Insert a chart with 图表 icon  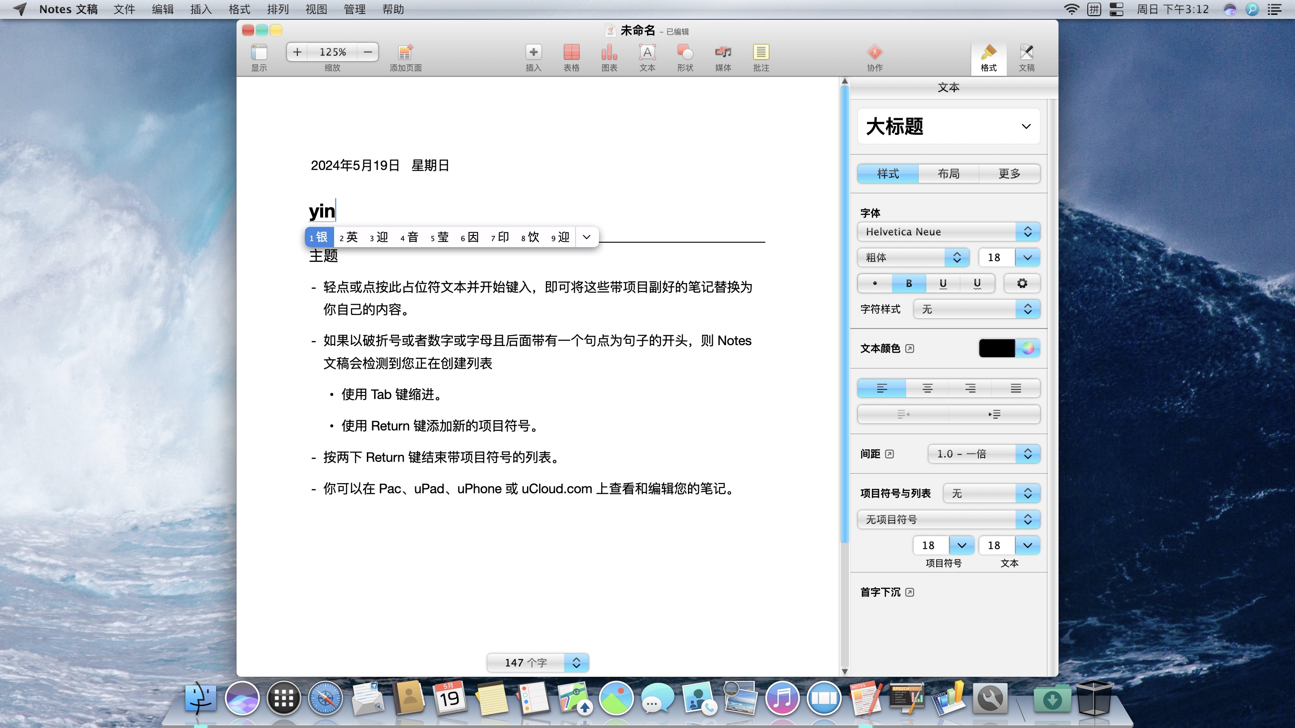coord(609,52)
